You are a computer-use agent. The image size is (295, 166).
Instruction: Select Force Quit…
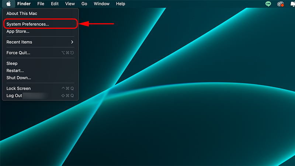click(x=40, y=53)
